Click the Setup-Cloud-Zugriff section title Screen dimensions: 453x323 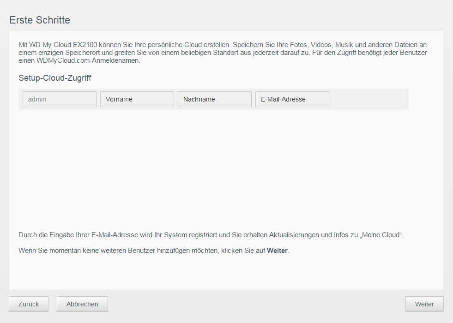pos(55,78)
